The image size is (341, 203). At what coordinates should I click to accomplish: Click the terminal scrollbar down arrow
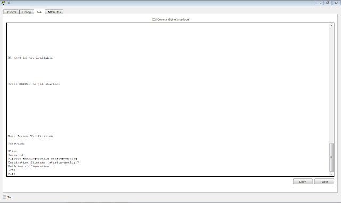(x=331, y=174)
